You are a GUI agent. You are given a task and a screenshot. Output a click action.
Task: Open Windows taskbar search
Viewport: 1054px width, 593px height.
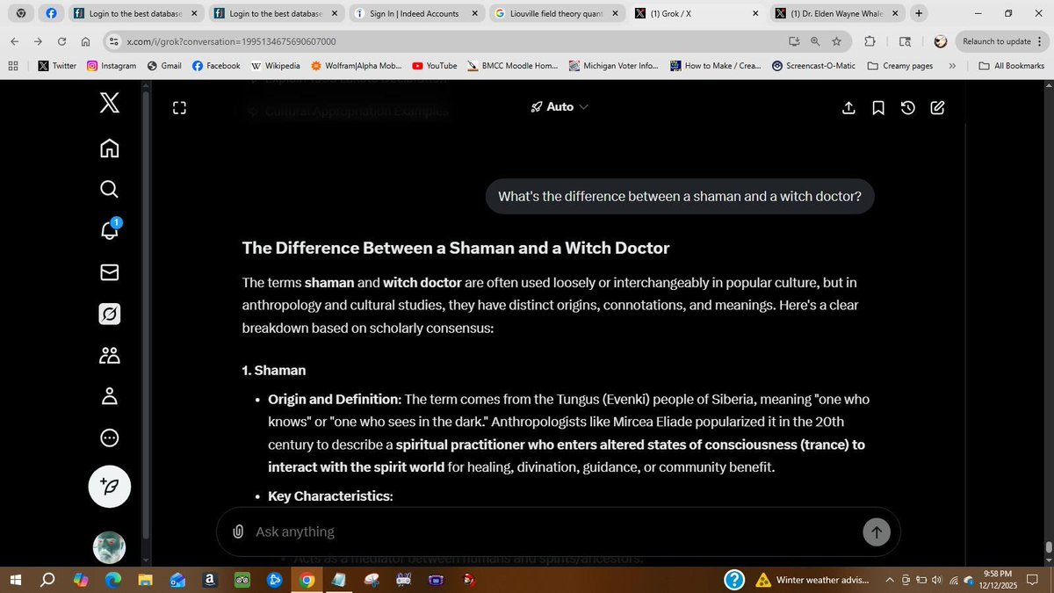[x=48, y=580]
